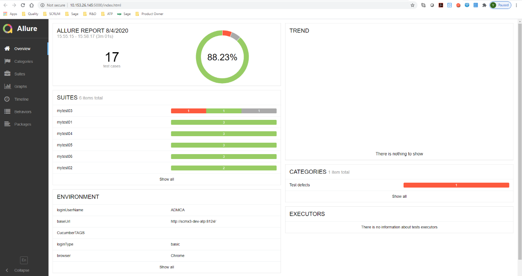Open the mytest03 suite row
This screenshot has height=276, width=522.
pyautogui.click(x=65, y=111)
